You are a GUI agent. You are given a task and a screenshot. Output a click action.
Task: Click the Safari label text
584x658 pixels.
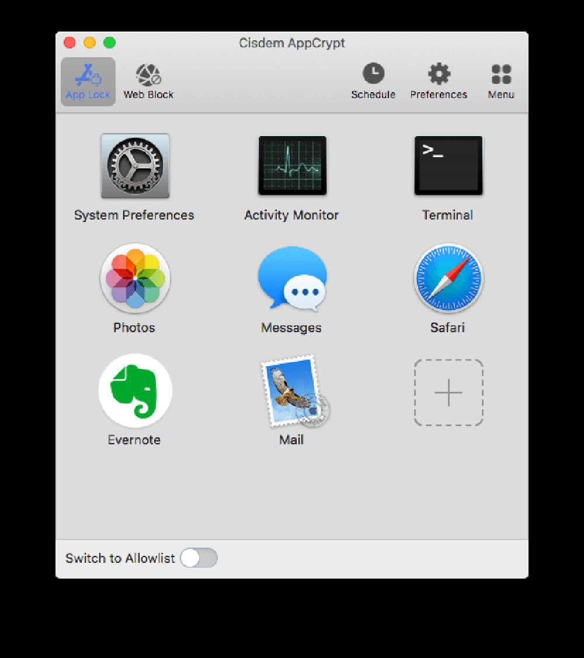tap(447, 328)
